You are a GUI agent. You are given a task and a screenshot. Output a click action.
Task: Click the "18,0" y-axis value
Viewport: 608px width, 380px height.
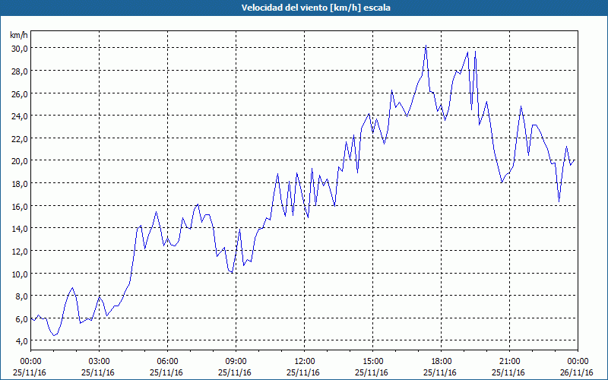(x=19, y=183)
